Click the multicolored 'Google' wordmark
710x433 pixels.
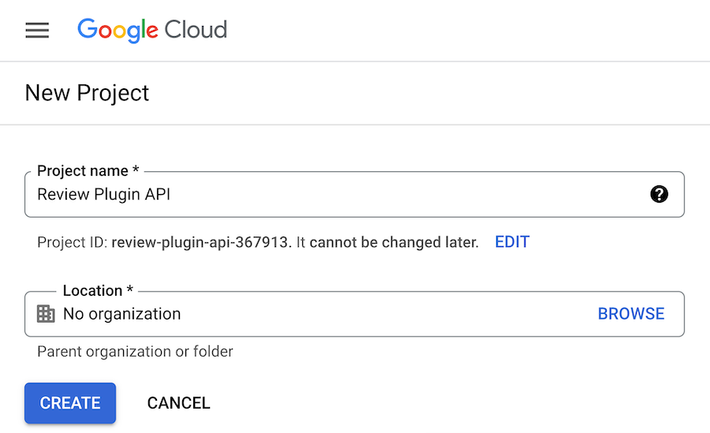(118, 31)
